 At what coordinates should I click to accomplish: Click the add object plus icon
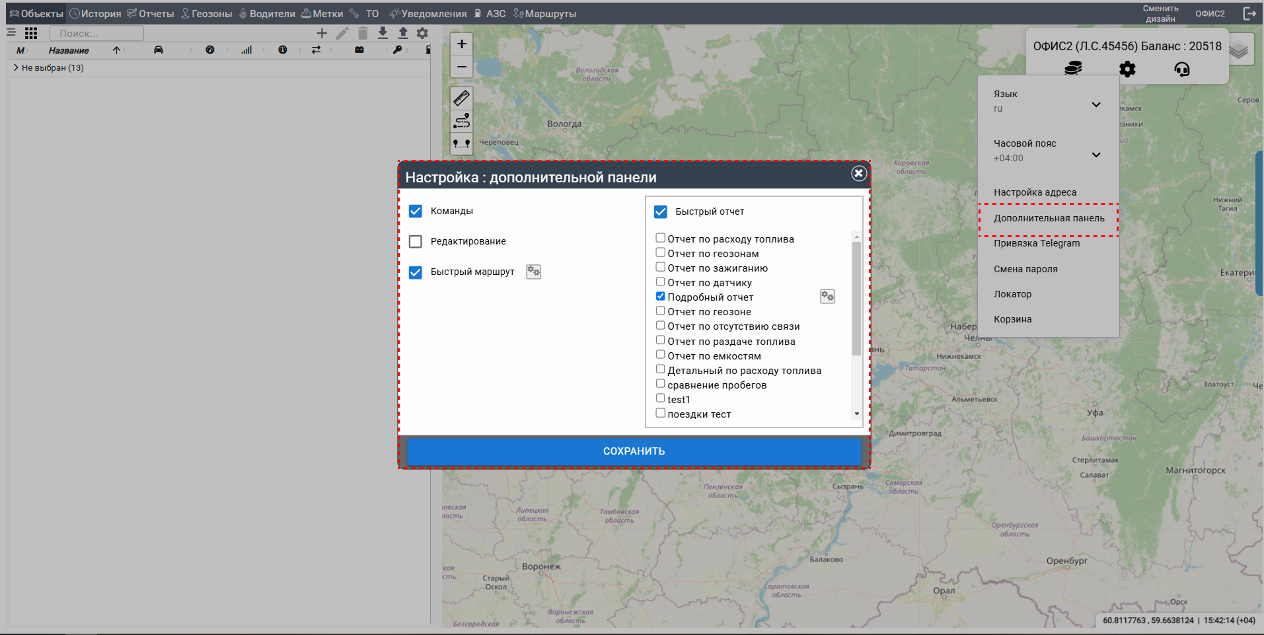click(322, 33)
